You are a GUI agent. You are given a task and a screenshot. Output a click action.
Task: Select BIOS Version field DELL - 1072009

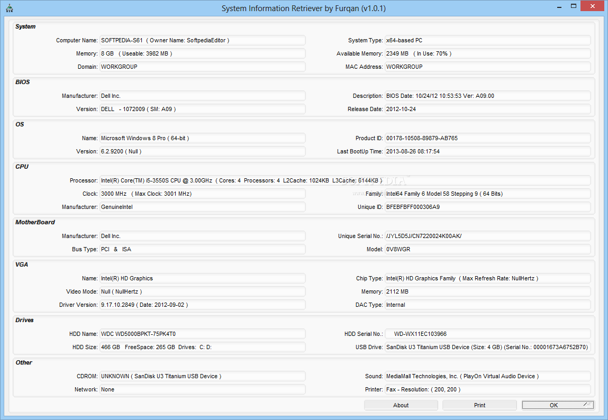point(203,109)
